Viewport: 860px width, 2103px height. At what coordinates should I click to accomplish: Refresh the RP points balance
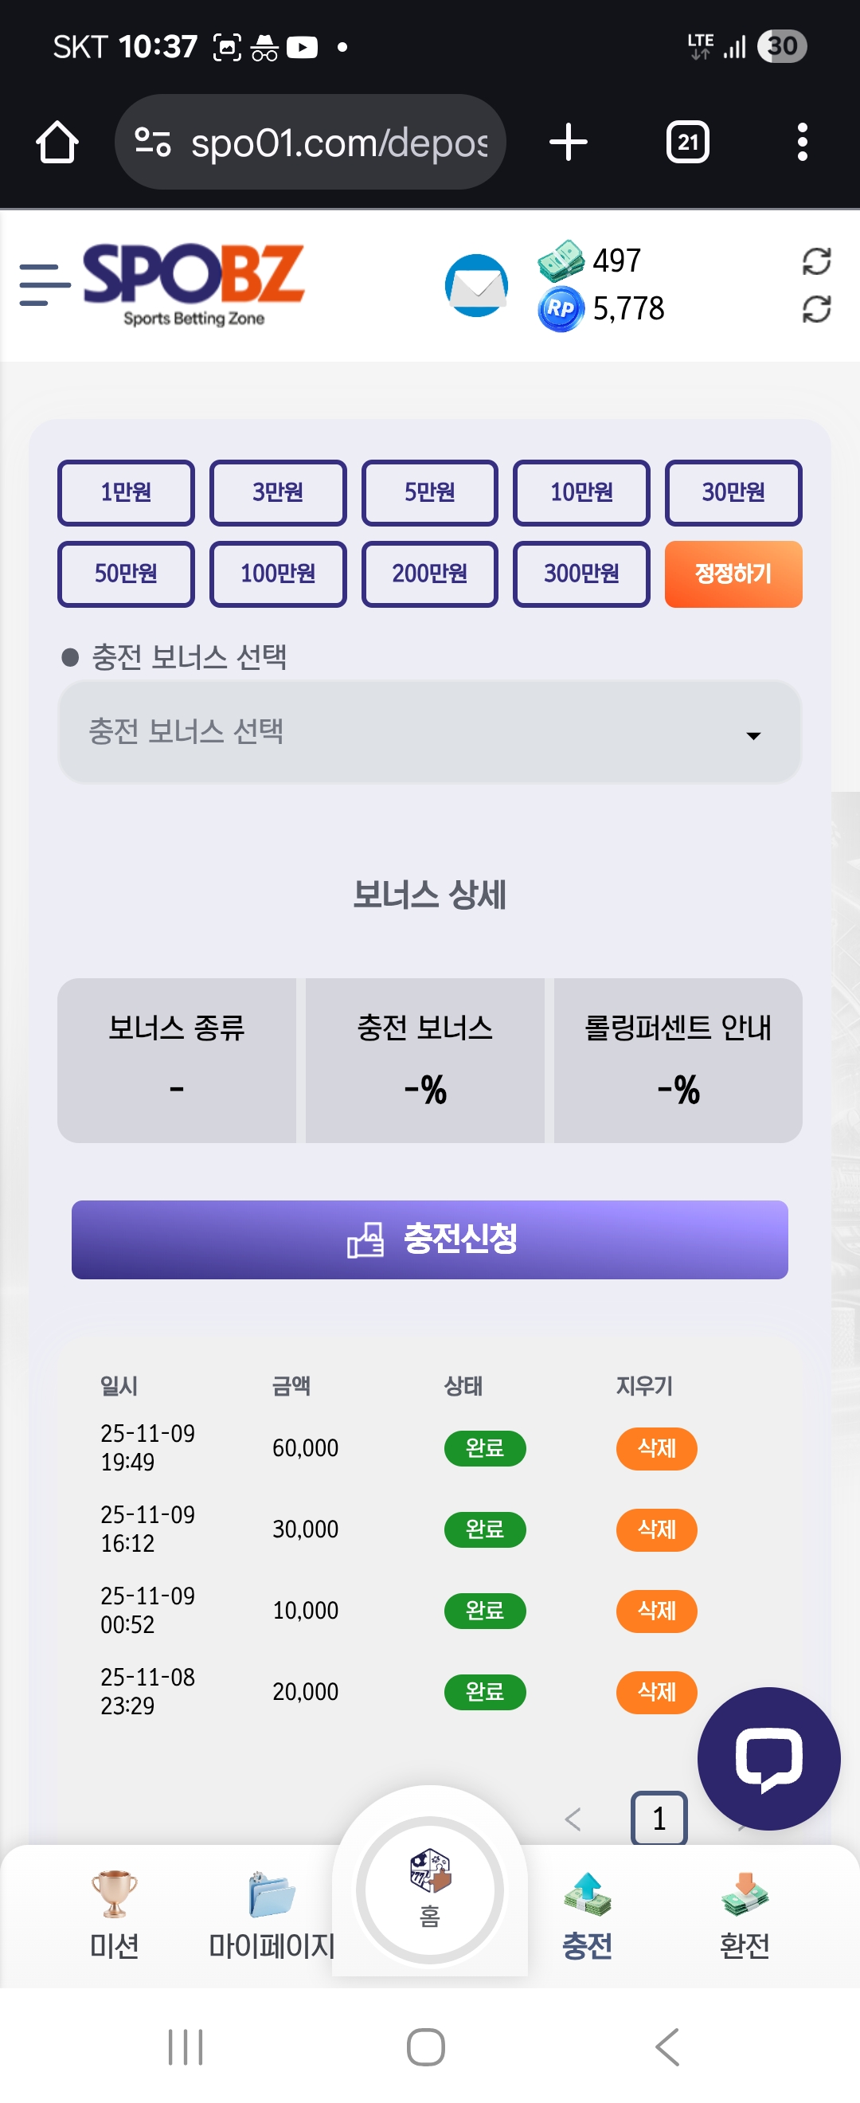click(816, 309)
